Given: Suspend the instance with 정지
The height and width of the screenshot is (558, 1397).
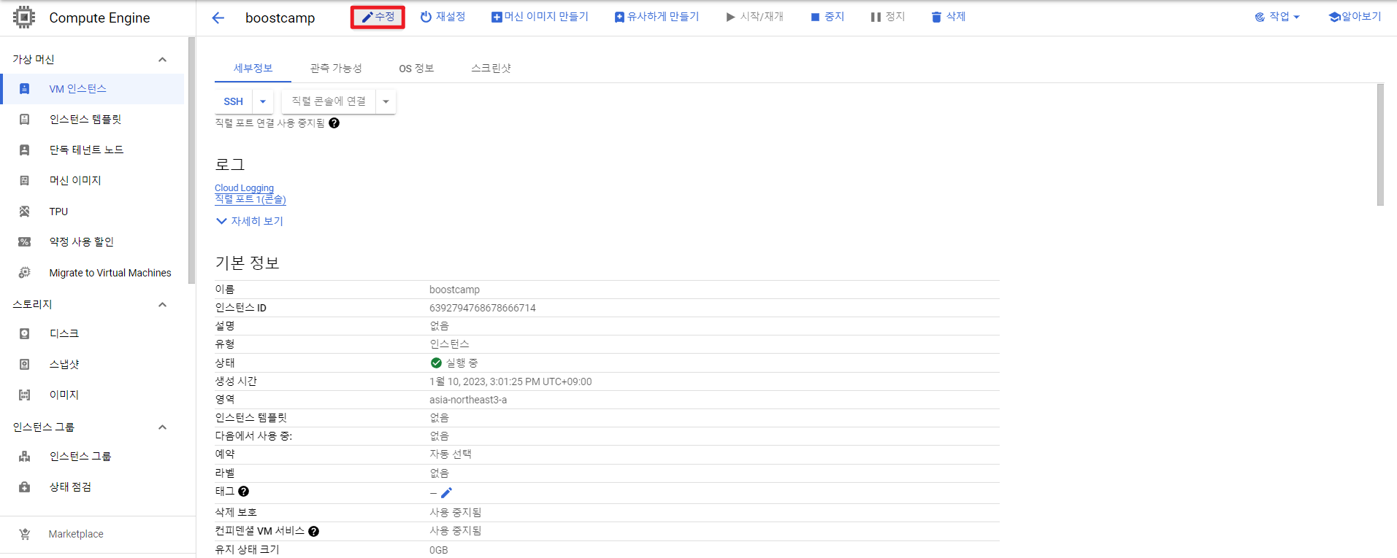Looking at the screenshot, I should point(887,17).
